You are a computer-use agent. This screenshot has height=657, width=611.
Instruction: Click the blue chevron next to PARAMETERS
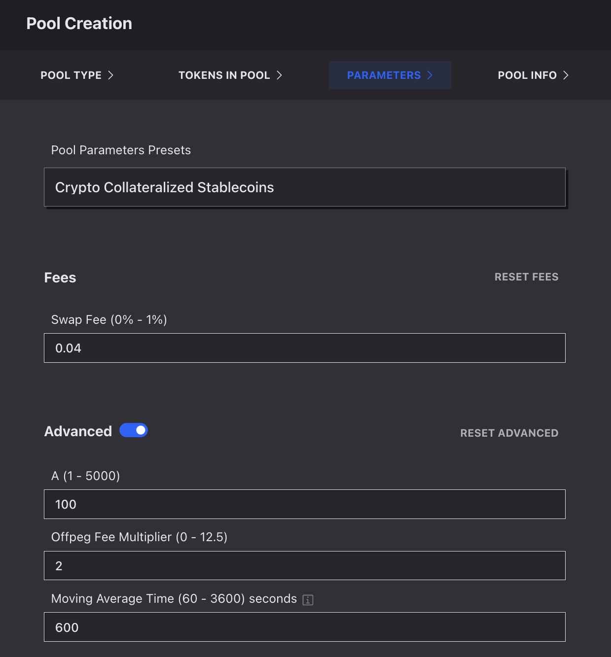click(x=430, y=75)
